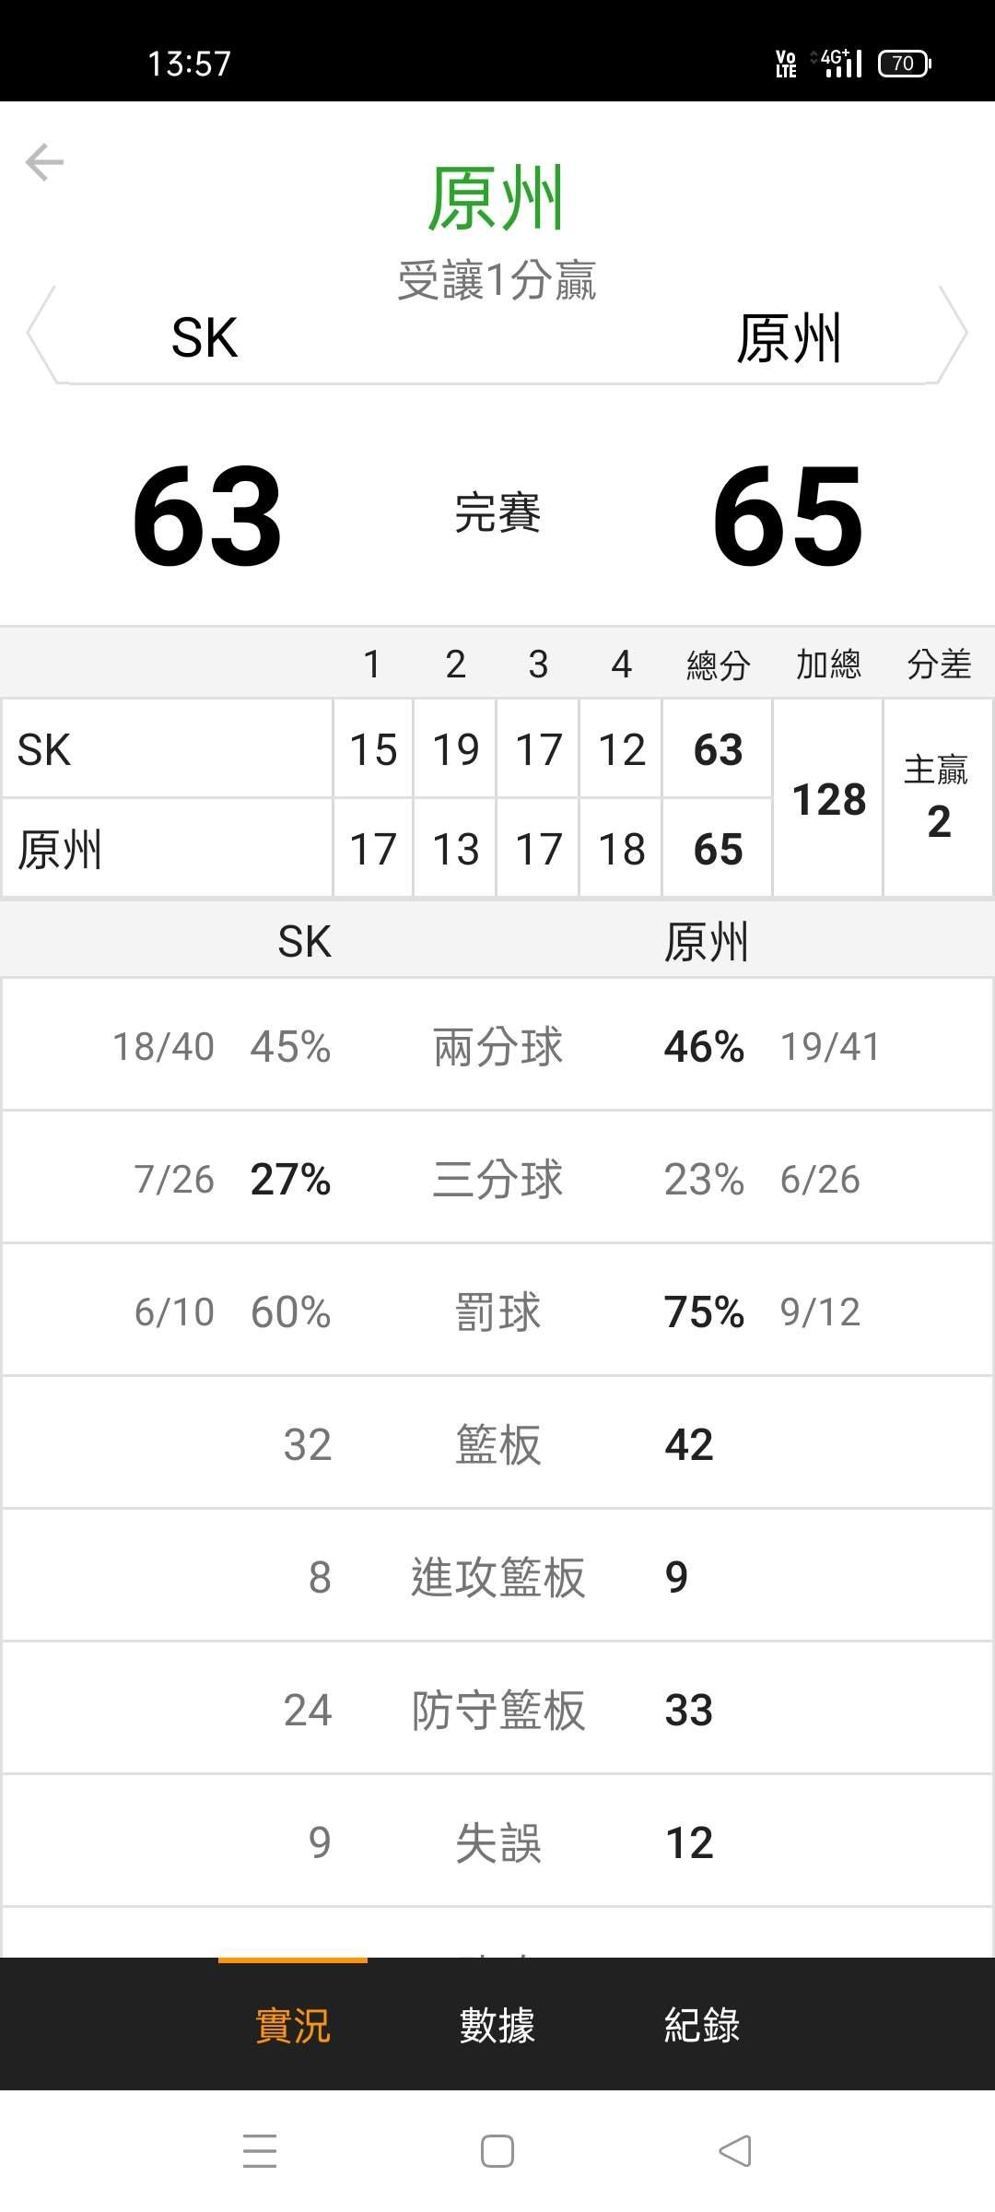
Task: Go to next match with right chevron
Action: click(954, 334)
